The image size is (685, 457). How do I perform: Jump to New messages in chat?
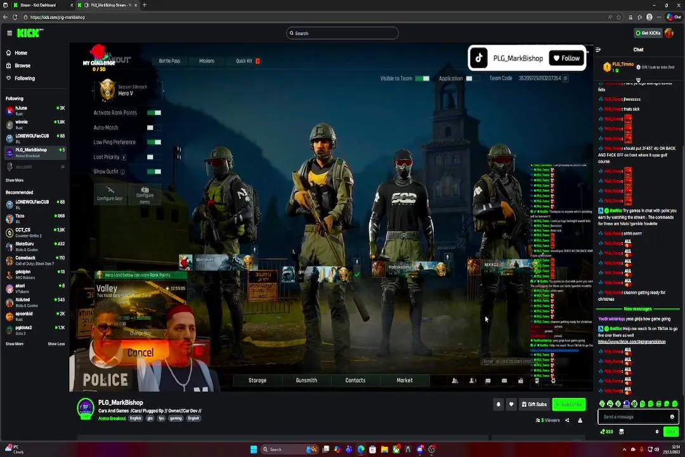(x=637, y=308)
